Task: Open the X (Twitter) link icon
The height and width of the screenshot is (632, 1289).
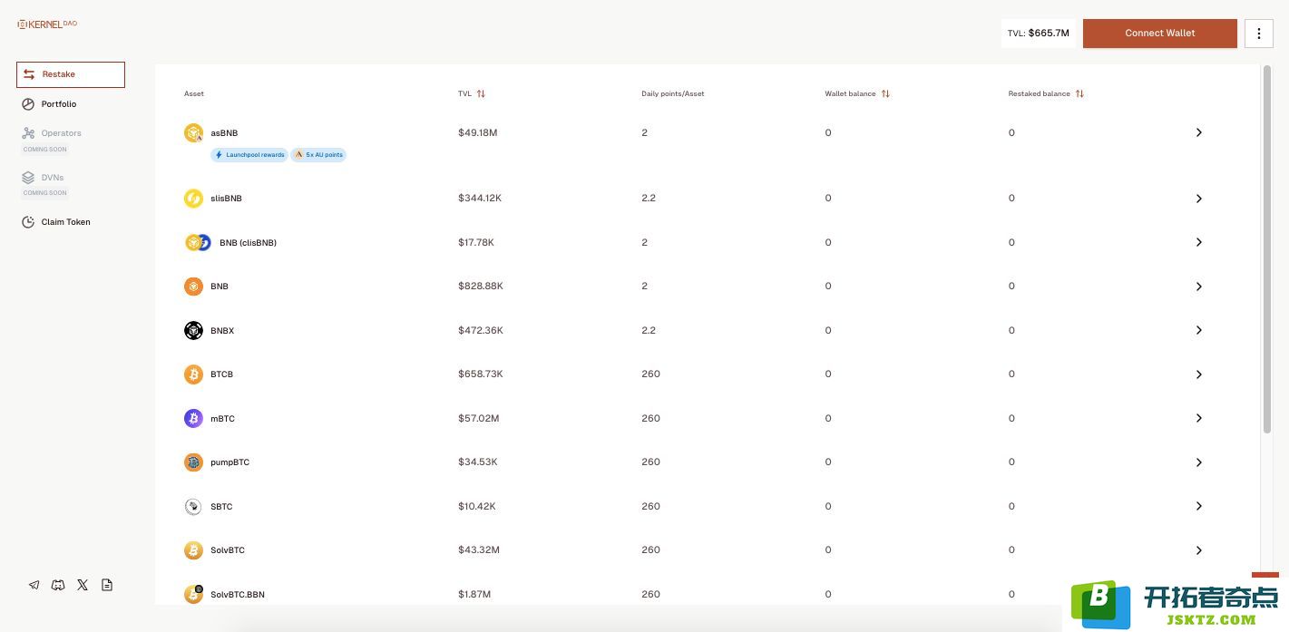Action: pos(83,585)
